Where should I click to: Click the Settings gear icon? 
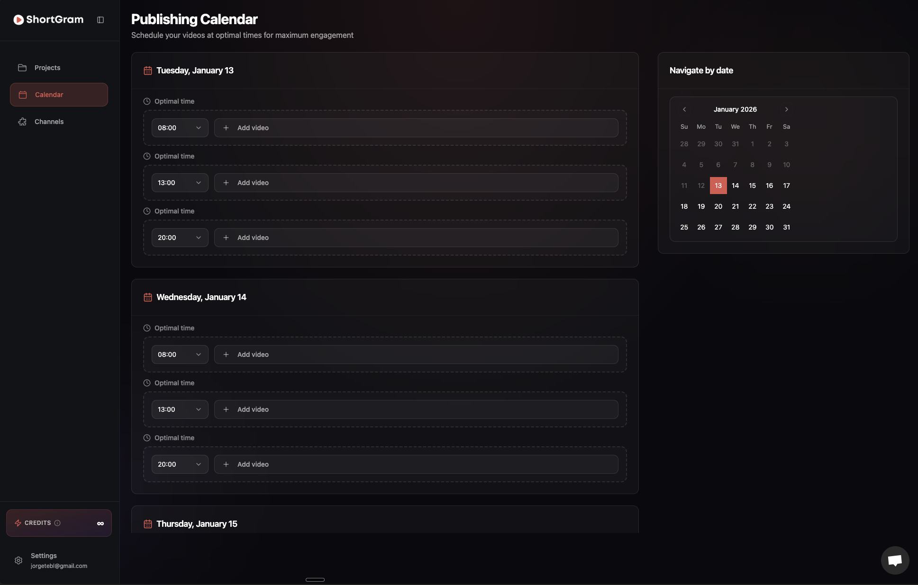[18, 560]
